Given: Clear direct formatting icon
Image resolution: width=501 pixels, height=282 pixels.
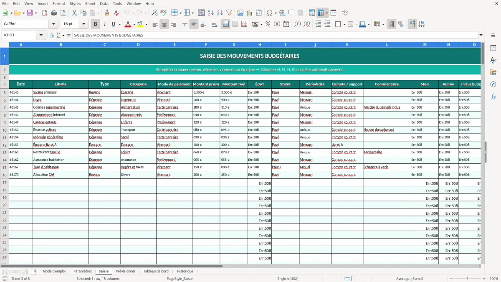Looking at the screenshot, I should point(116,13).
